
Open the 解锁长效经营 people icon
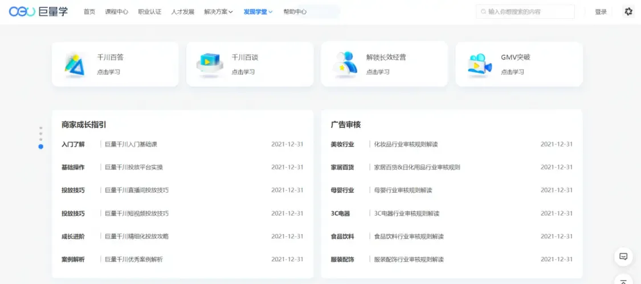(345, 64)
